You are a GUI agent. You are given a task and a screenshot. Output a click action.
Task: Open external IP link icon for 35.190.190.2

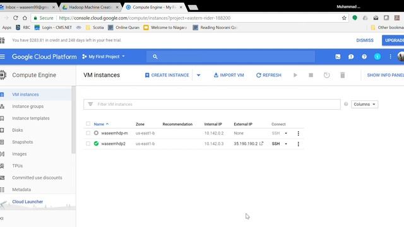[261, 143]
